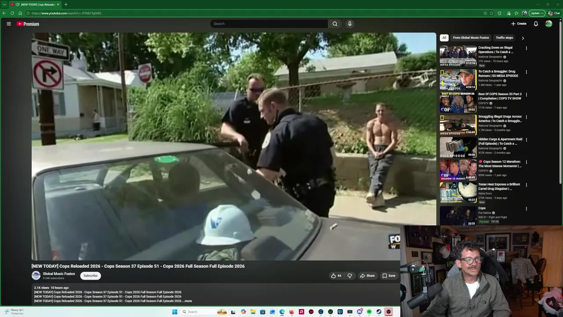Open options for Cracking Down on Illegal Operations

526,48
